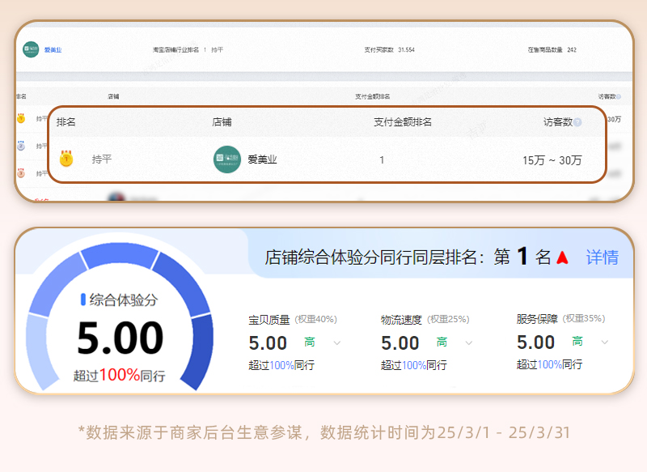Click the 15万 ~ 30万 visitor value

coord(552,160)
